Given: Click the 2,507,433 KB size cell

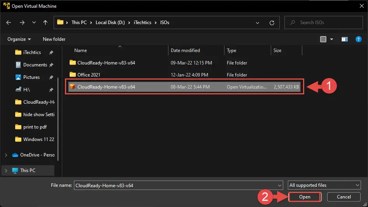Looking at the screenshot, I should pyautogui.click(x=286, y=87).
